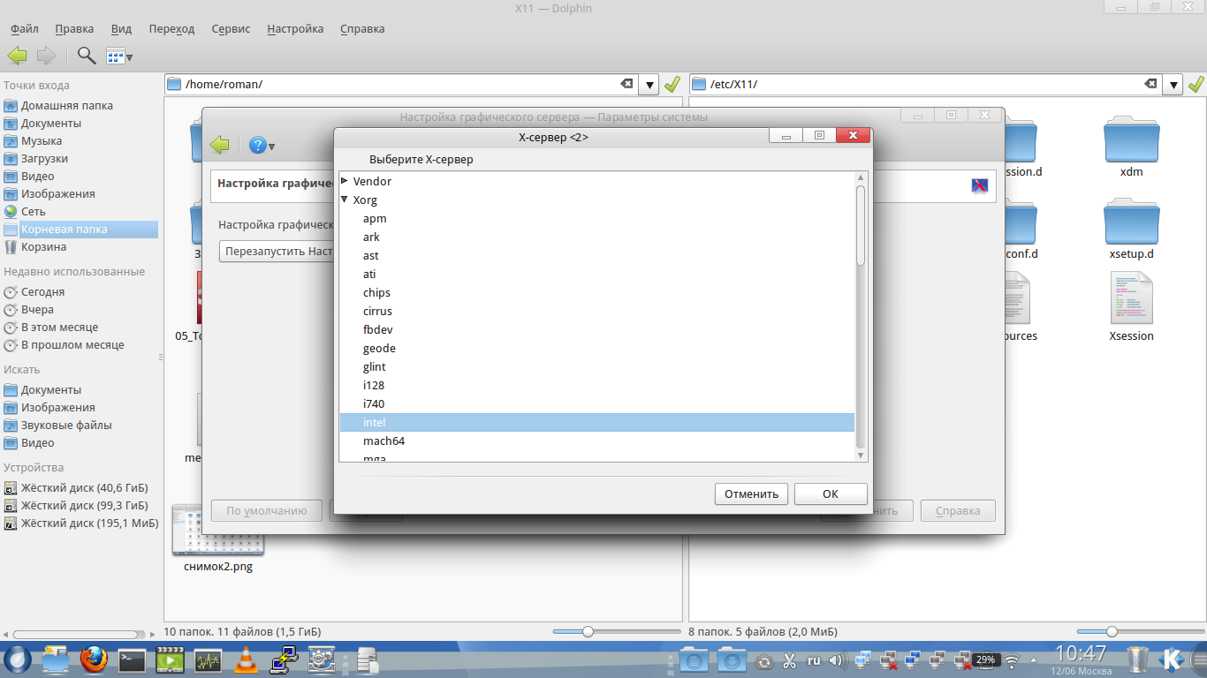Open the help dropdown in Параметры системы
Viewport: 1207px width, 678px height.
[262, 146]
